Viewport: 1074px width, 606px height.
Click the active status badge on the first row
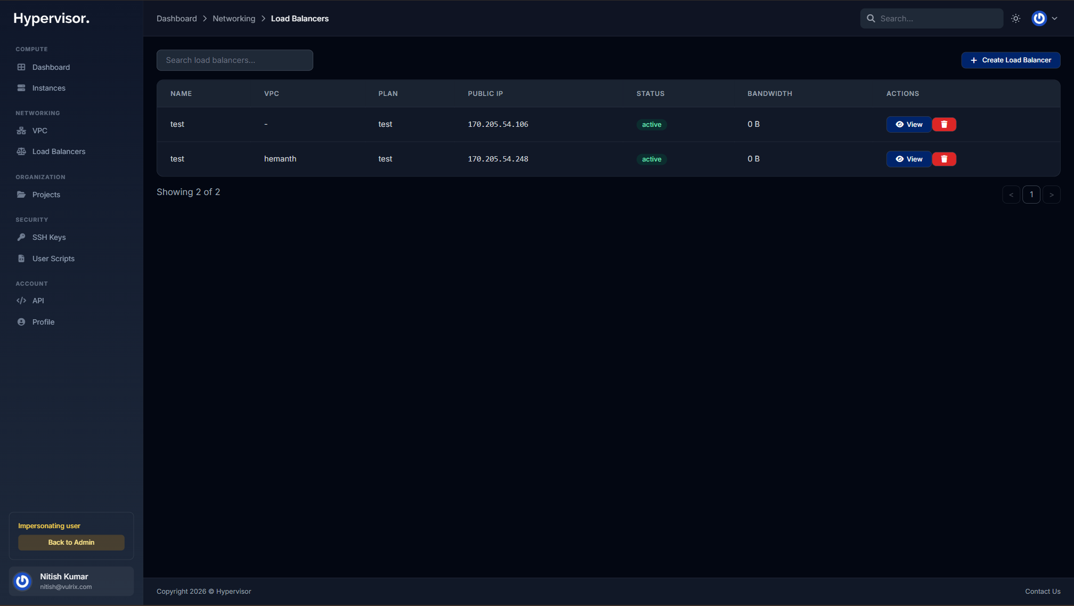(651, 124)
